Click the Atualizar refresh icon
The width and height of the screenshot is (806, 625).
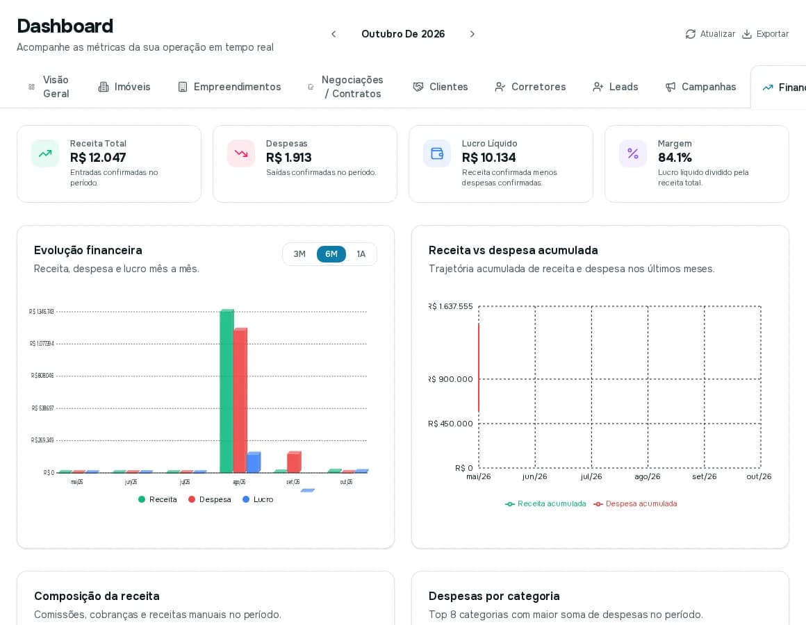[691, 34]
